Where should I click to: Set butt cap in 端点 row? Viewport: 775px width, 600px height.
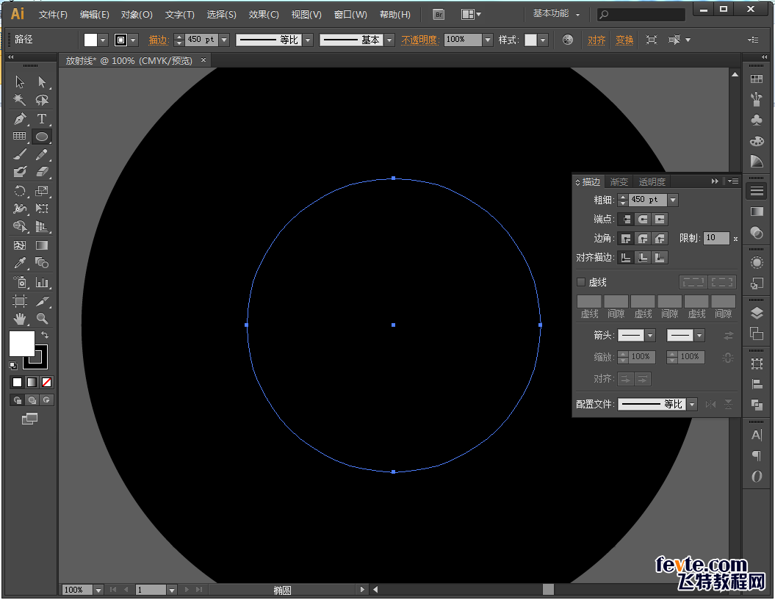(626, 219)
